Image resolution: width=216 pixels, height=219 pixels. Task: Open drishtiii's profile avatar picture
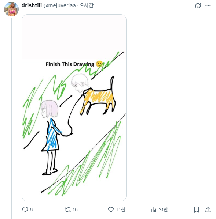[x=11, y=9]
